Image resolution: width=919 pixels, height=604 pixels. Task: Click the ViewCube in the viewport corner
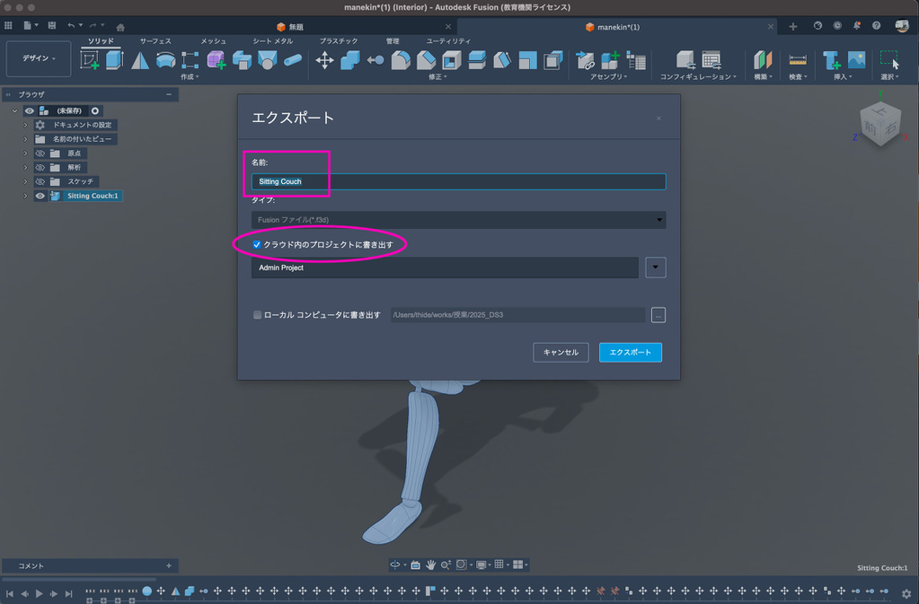click(x=880, y=123)
